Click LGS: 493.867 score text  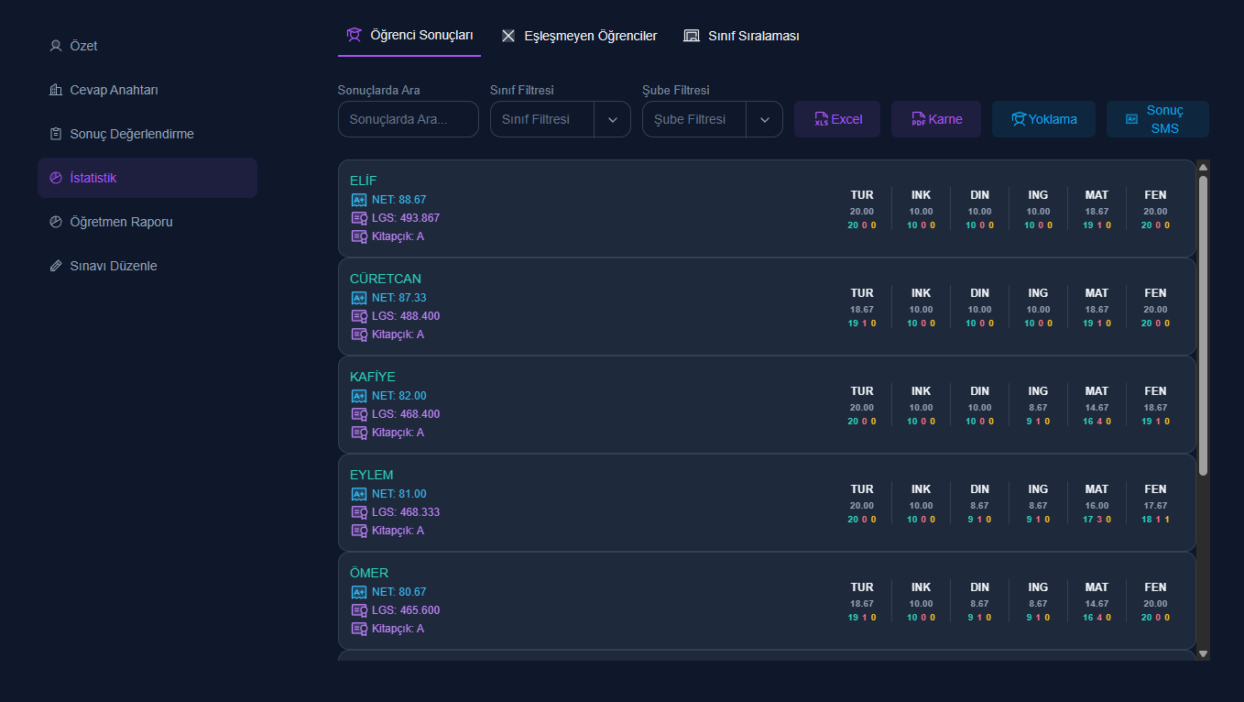pos(406,218)
